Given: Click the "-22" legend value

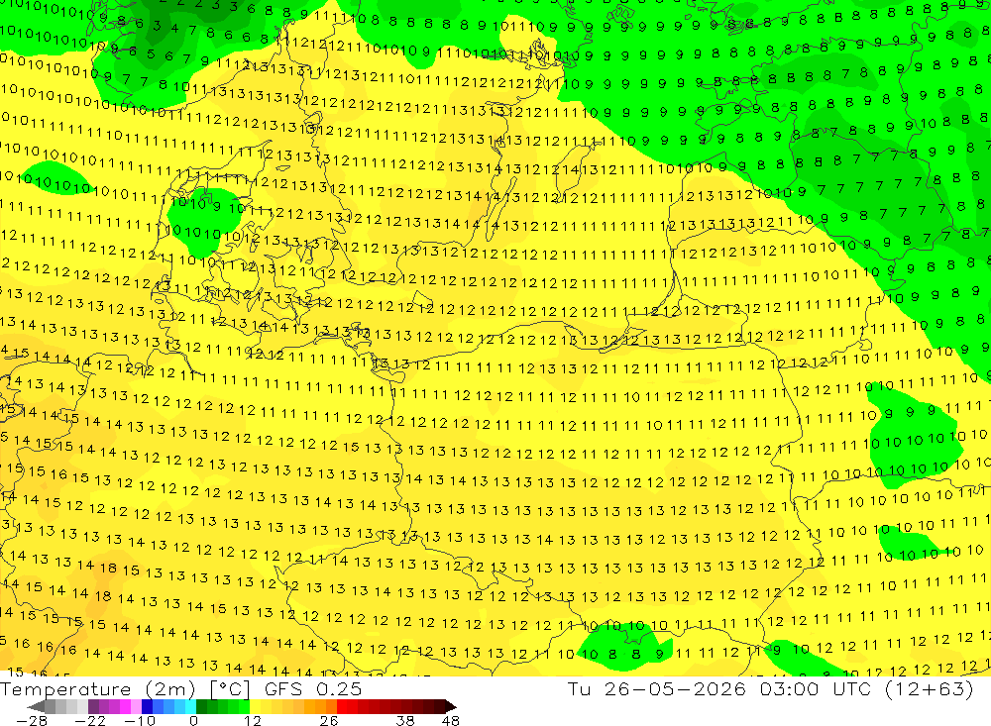Looking at the screenshot, I should [90, 720].
